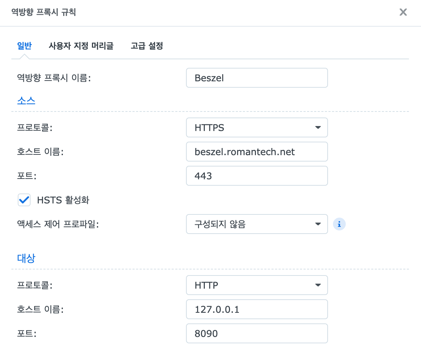421x360 pixels.
Task: Click the dropdown arrow of destination HTTP
Action: pos(318,285)
